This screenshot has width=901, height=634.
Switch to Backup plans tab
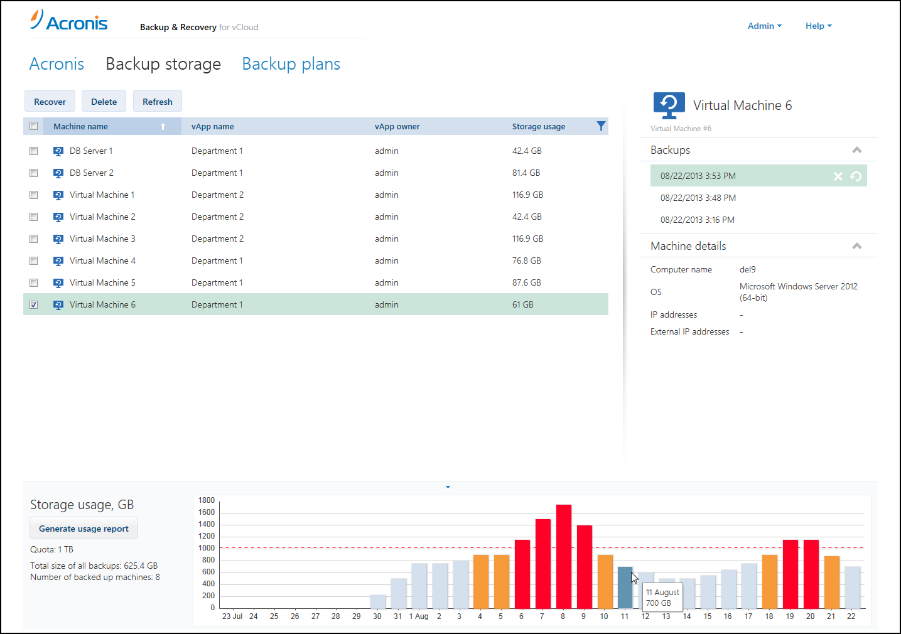pos(291,64)
